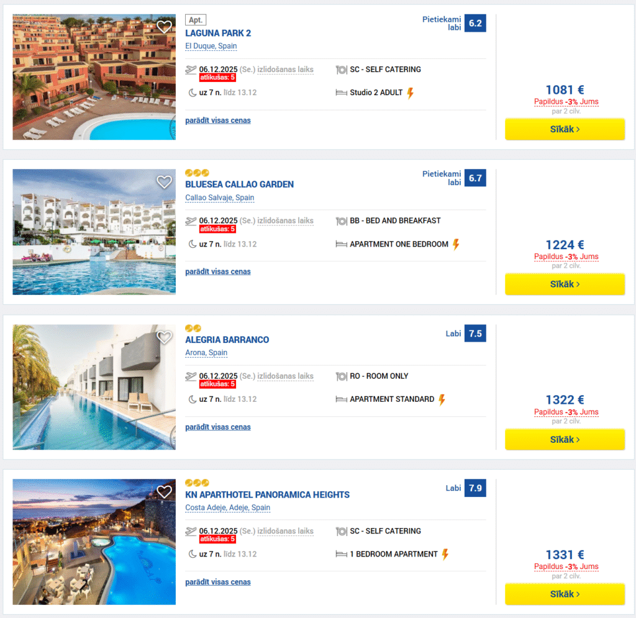Click the 7.9 rating badge of KN Aparthotel
636x618 pixels.
click(474, 488)
